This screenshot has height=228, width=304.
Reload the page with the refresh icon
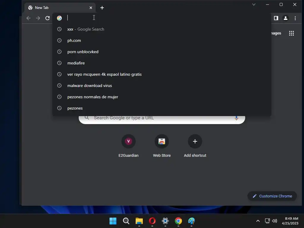(47, 18)
